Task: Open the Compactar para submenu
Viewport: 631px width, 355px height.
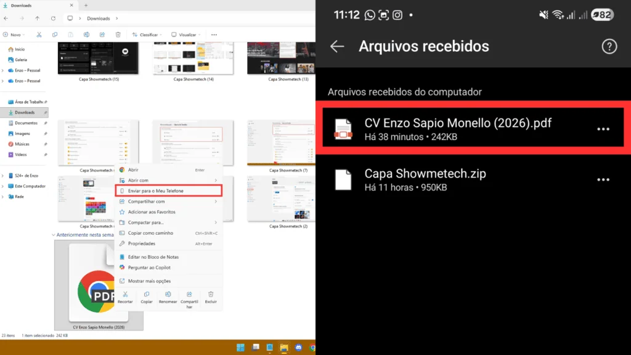Action: (169, 222)
